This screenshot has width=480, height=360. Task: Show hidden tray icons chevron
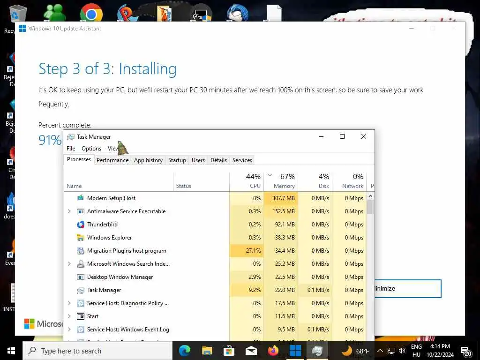[380, 351]
